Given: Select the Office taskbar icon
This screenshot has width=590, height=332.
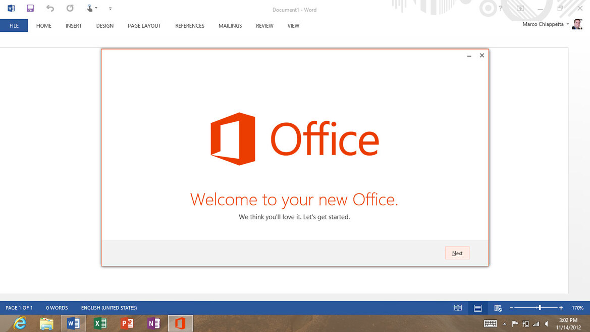Looking at the screenshot, I should [x=181, y=323].
